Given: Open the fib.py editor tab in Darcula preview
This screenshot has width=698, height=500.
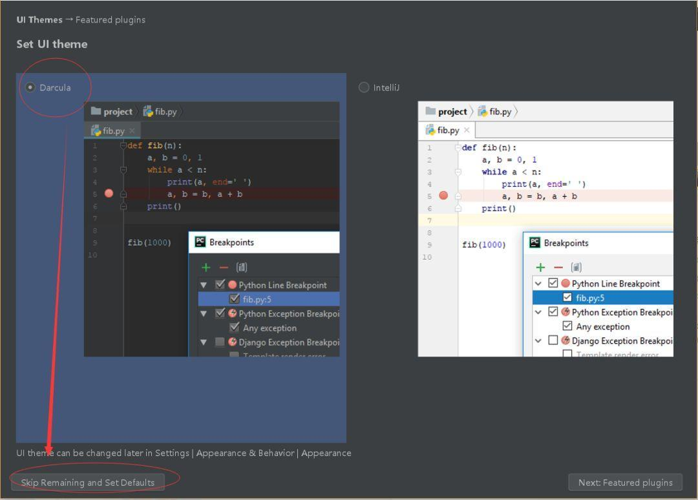Looking at the screenshot, I should (x=112, y=130).
